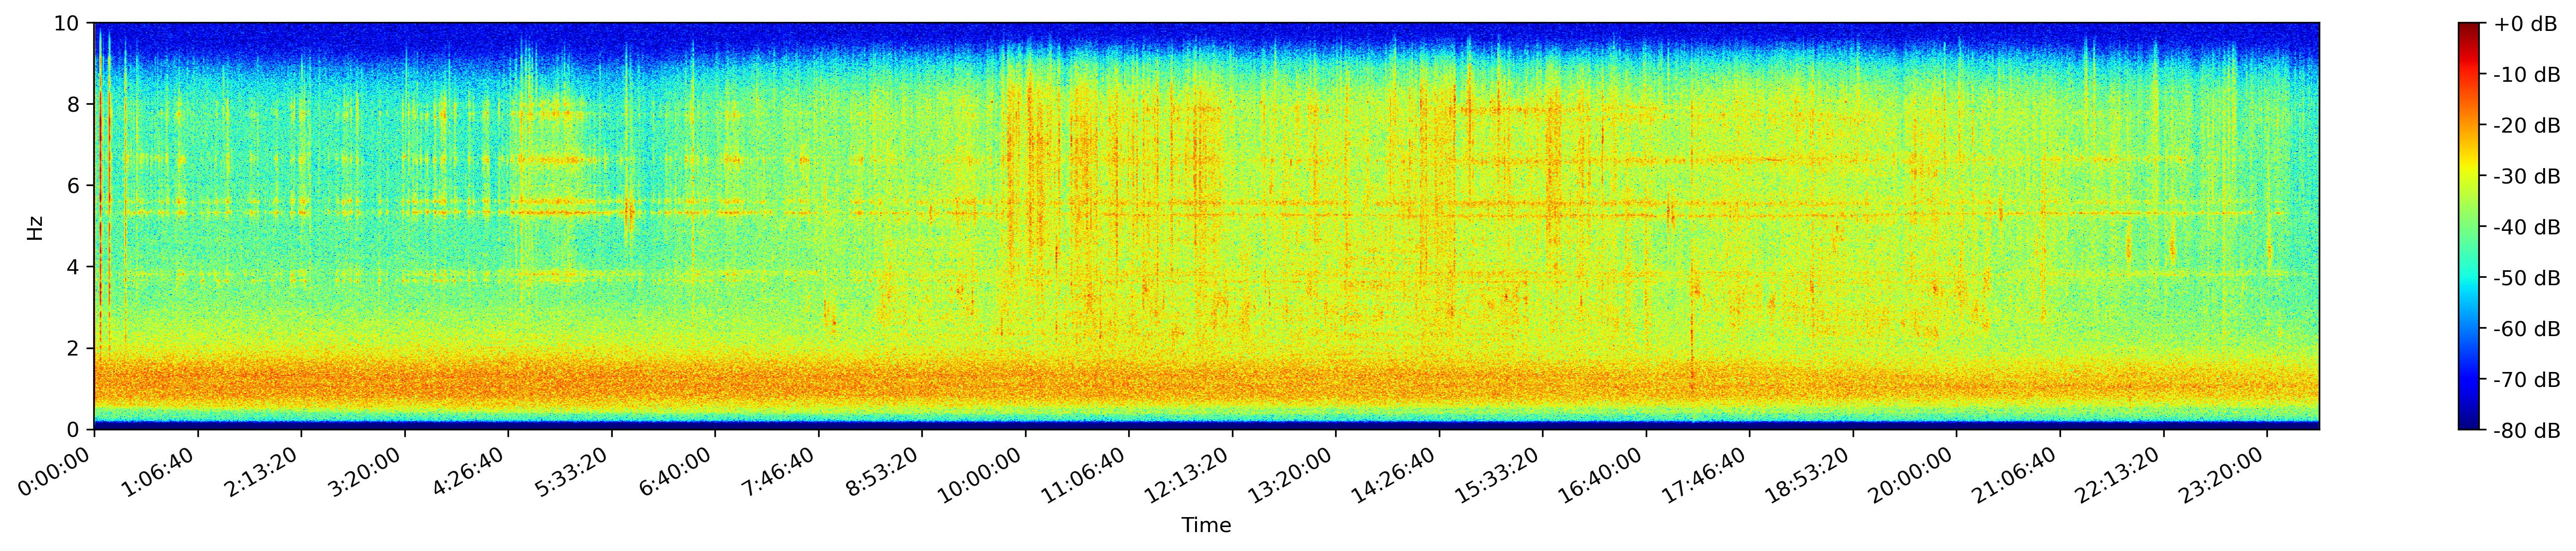Click the -70 dB colorbar label

(x=2527, y=380)
